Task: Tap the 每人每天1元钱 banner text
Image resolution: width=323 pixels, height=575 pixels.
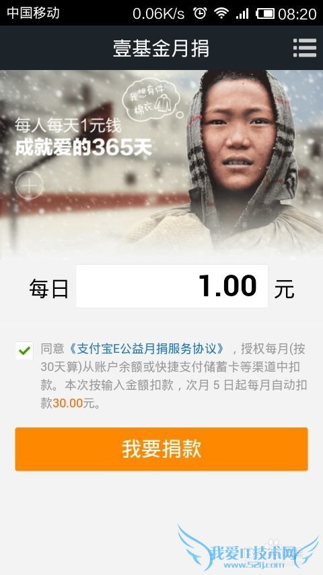Action: (x=68, y=126)
